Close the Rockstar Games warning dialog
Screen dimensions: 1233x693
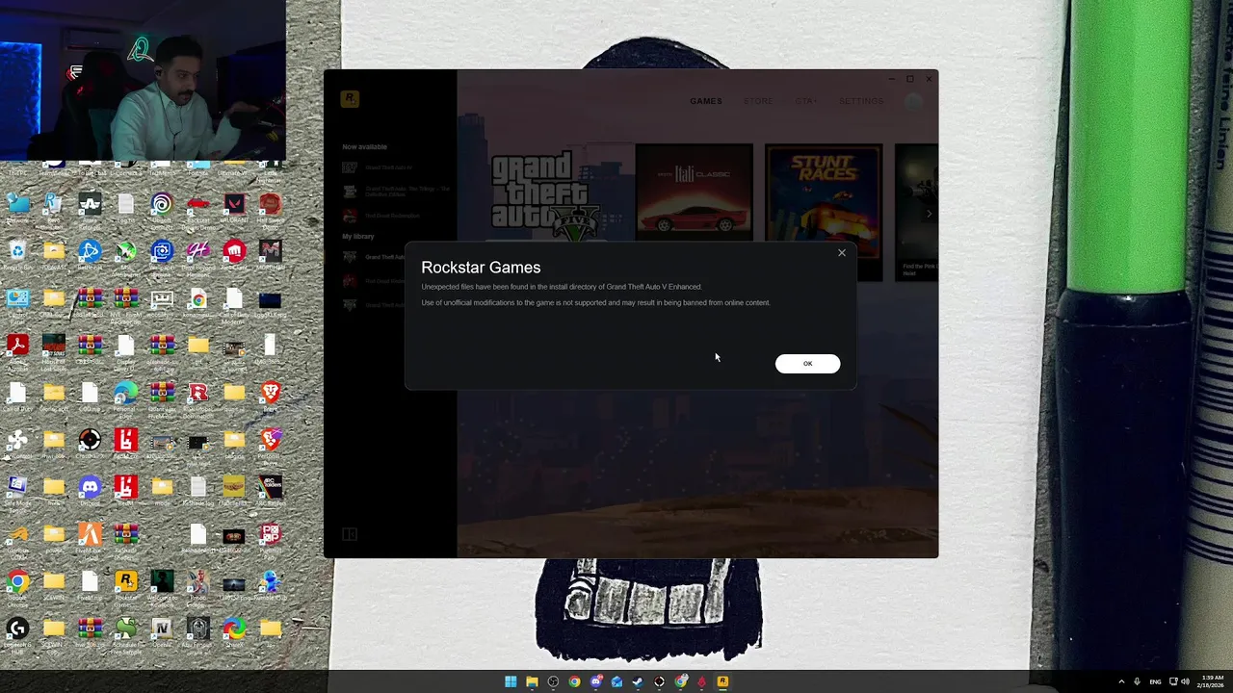pyautogui.click(x=841, y=252)
